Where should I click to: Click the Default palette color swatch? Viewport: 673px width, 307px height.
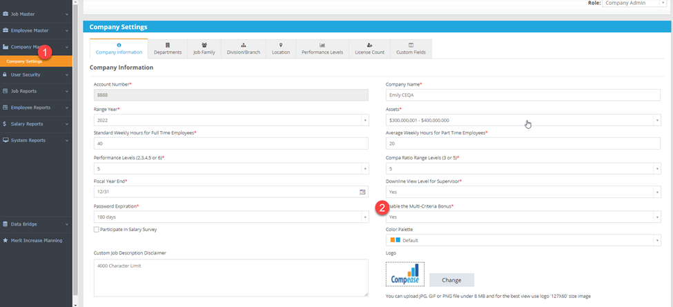[396, 240]
